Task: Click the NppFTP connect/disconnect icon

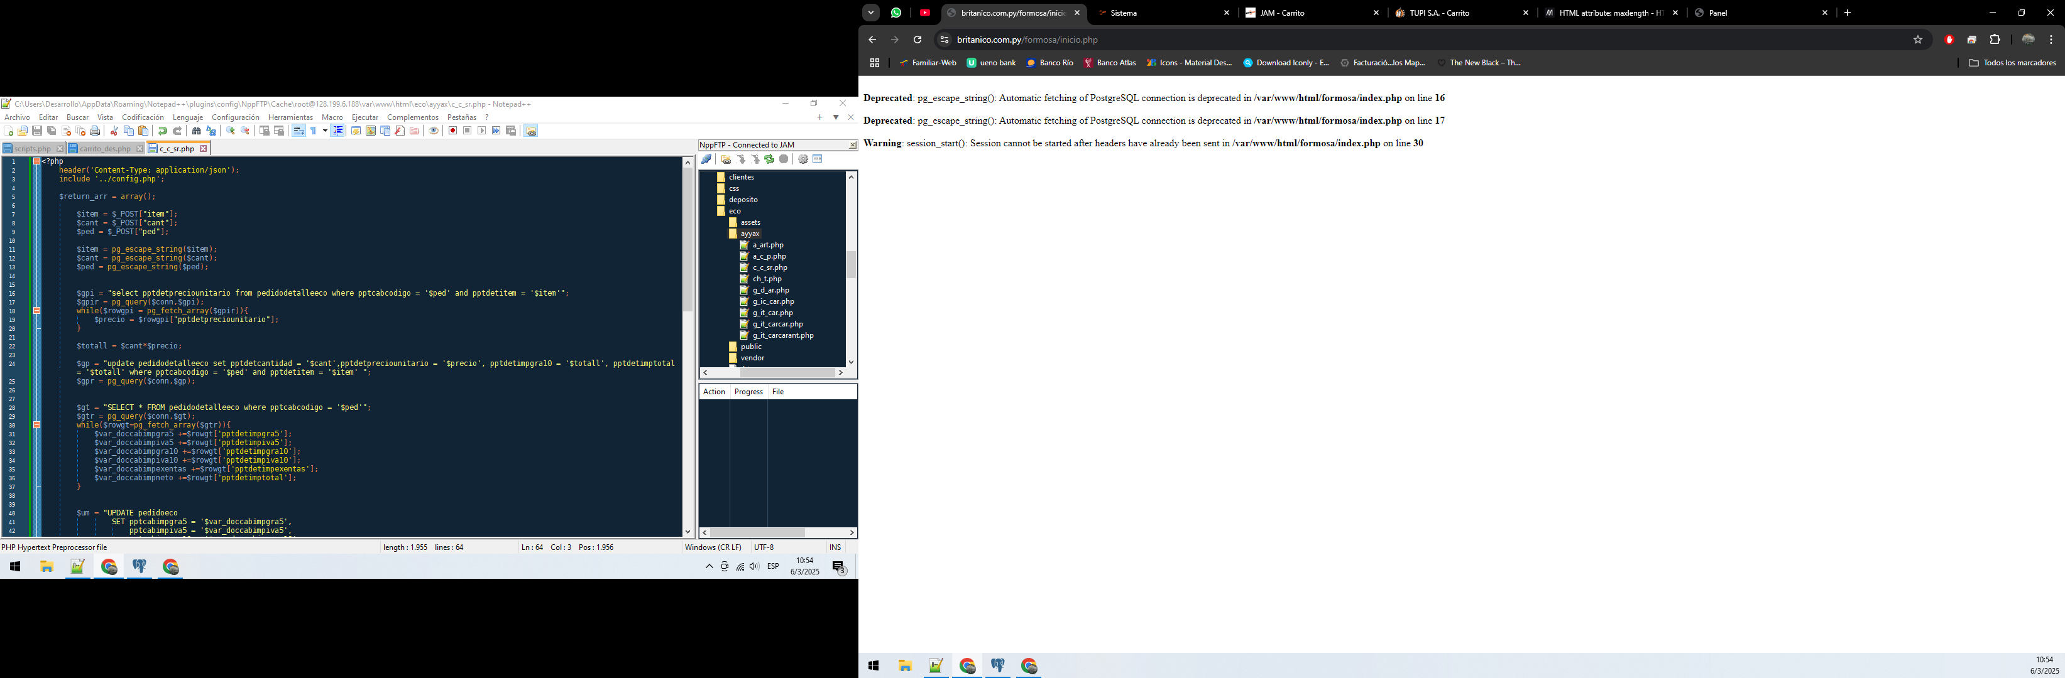Action: [x=706, y=159]
